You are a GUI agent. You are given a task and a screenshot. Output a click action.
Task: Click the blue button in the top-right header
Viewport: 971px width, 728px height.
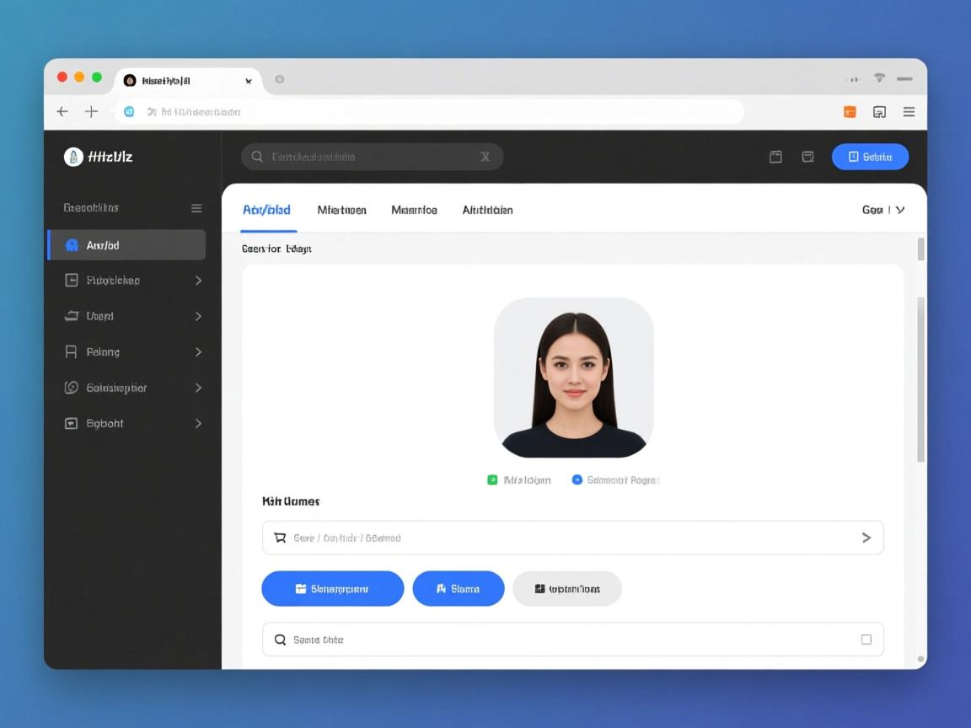point(870,157)
